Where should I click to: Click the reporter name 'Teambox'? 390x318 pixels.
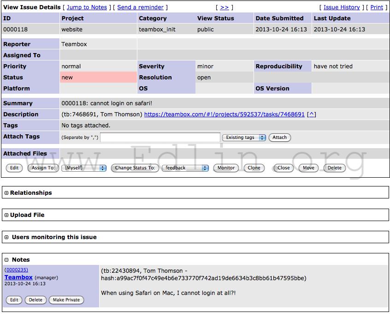[x=74, y=44]
